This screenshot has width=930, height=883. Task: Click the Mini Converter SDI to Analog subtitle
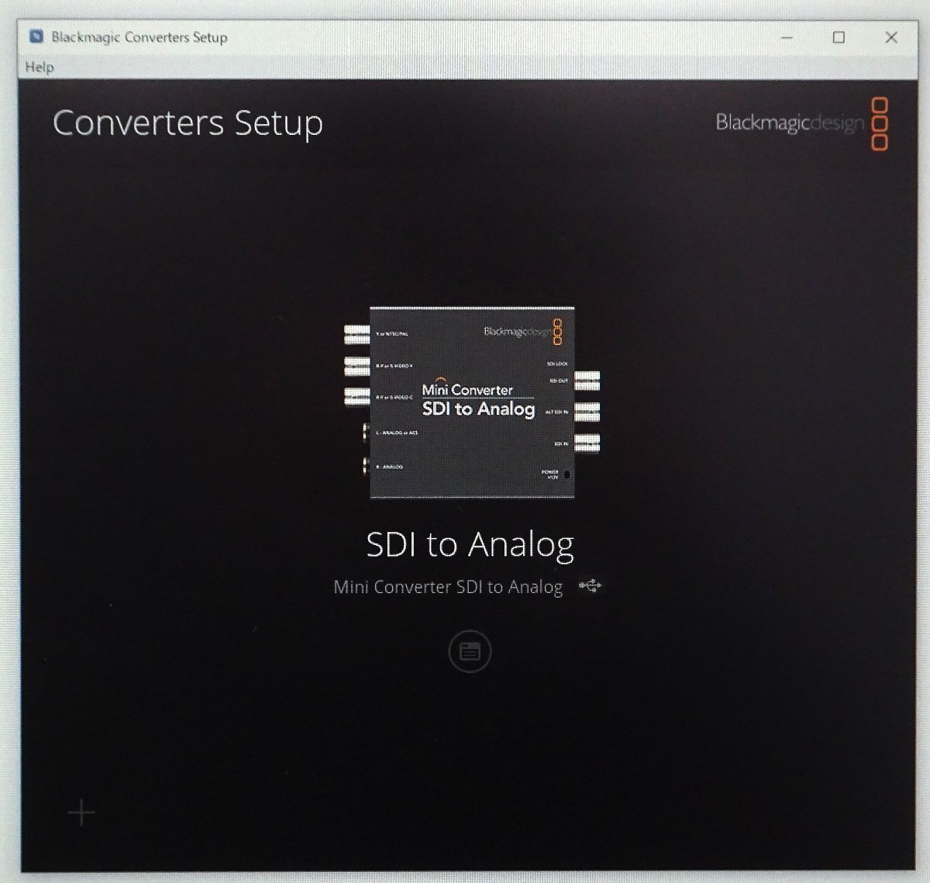tap(448, 587)
